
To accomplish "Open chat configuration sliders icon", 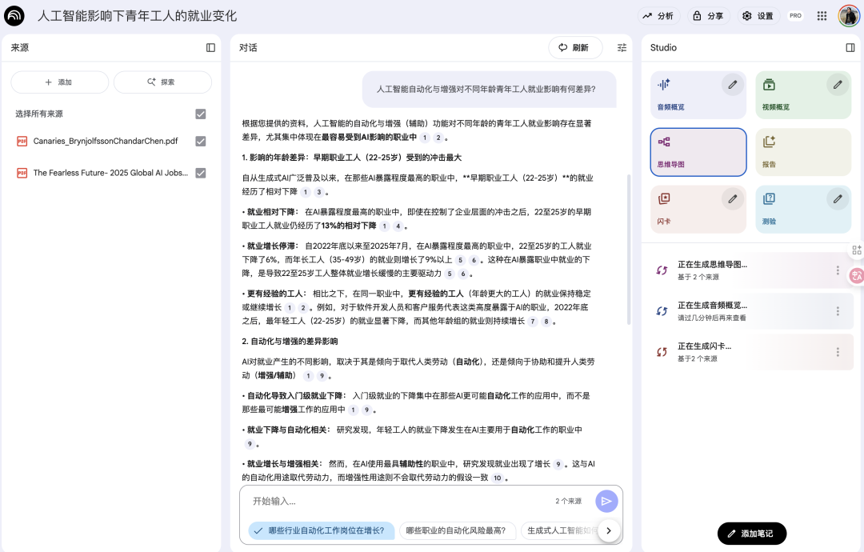I will click(x=622, y=48).
